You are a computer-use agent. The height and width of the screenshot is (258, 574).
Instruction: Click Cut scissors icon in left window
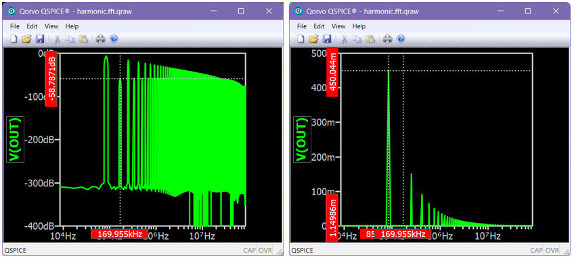[x=57, y=38]
